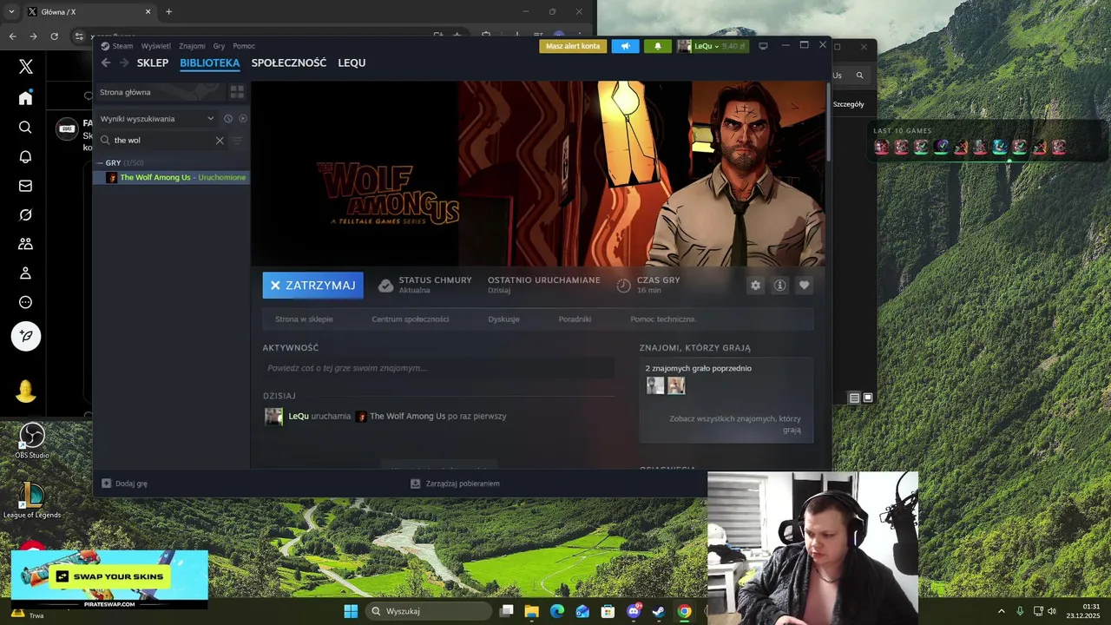Switch Steam to Big Picture mode icon

pyautogui.click(x=763, y=46)
